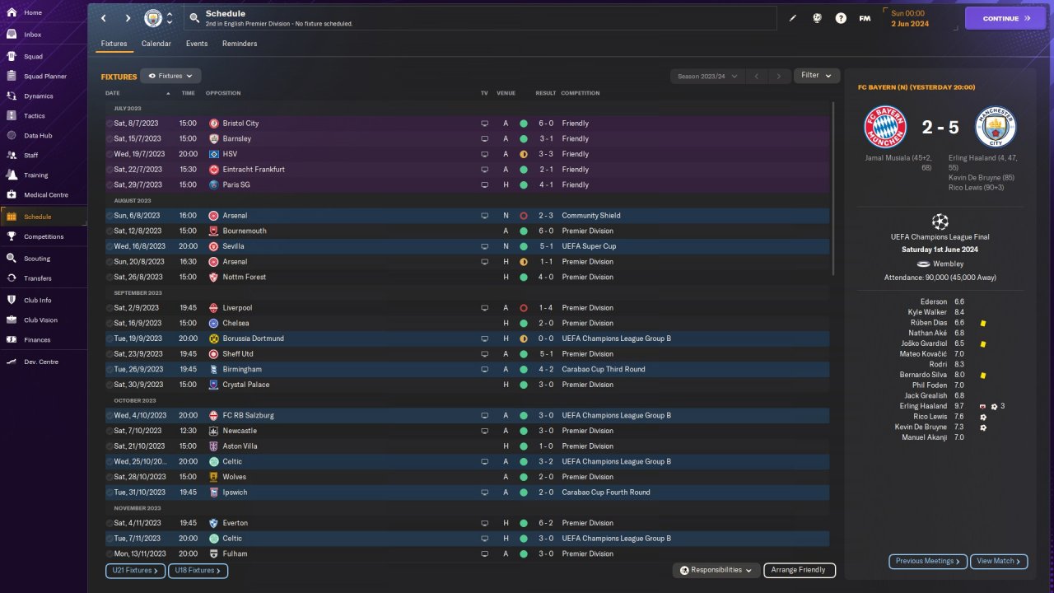The image size is (1054, 593).
Task: Open Competitions from the sidebar
Action: coord(44,236)
